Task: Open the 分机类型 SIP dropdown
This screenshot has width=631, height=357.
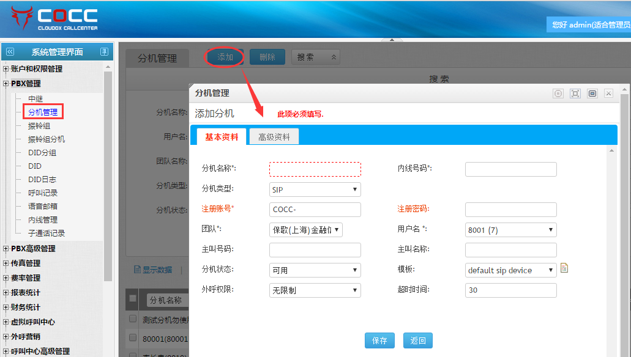Action: (x=315, y=190)
